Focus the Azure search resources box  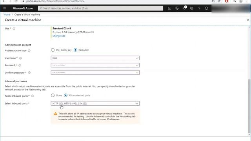click(x=100, y=8)
